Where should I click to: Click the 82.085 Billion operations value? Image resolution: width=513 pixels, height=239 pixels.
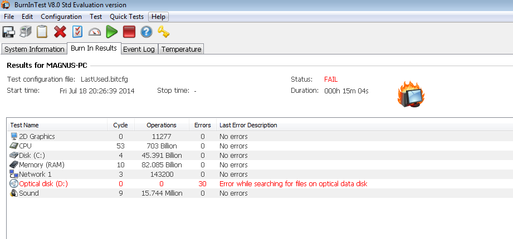[162, 165]
